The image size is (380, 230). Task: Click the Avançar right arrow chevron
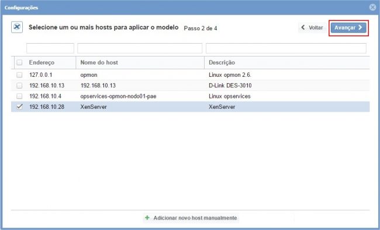point(360,27)
